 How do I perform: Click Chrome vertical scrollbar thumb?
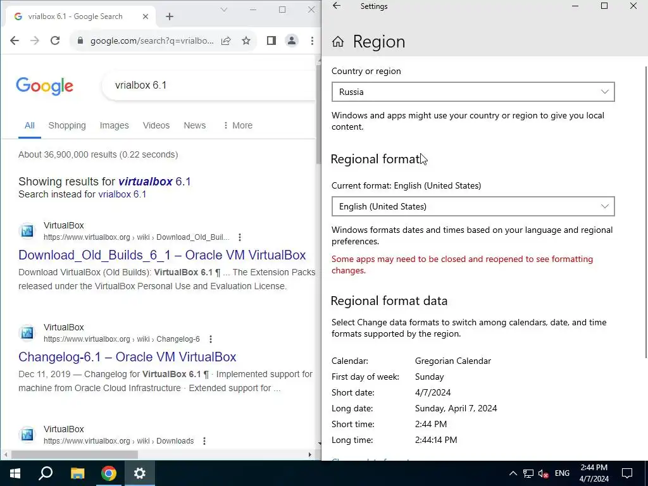tap(318, 114)
